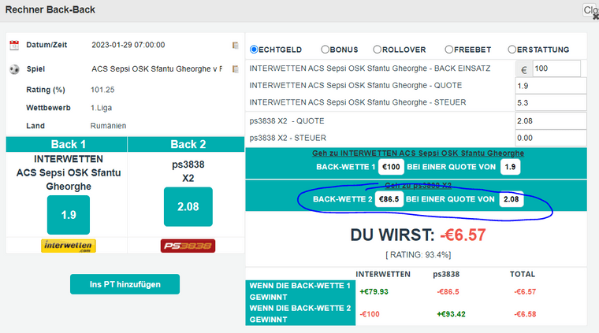Viewport: 599px width, 333px height.
Task: Click the RATING: 93.4% text
Action: (418, 255)
